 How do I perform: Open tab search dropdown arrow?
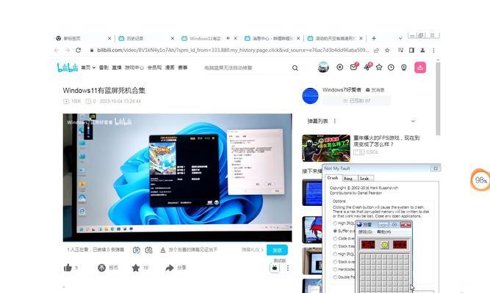[x=400, y=38]
